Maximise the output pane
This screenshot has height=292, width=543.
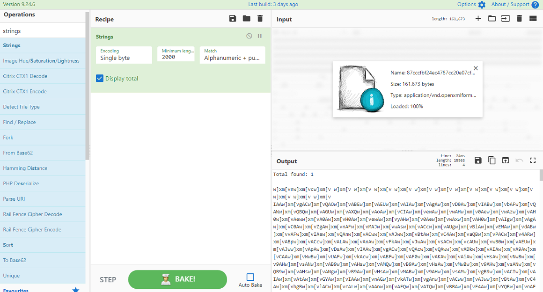point(533,161)
